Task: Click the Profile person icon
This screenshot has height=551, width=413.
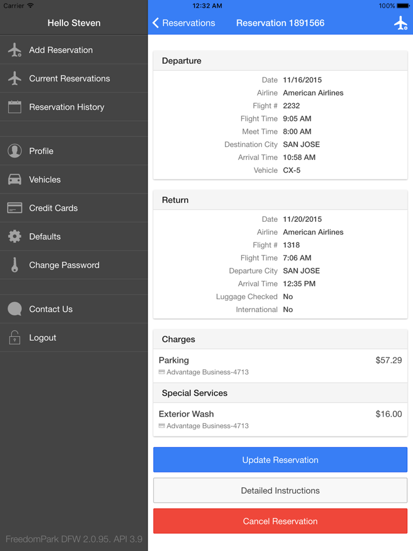Action: tap(15, 151)
